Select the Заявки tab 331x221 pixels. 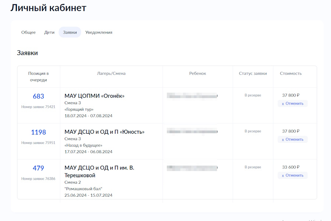pyautogui.click(x=70, y=32)
